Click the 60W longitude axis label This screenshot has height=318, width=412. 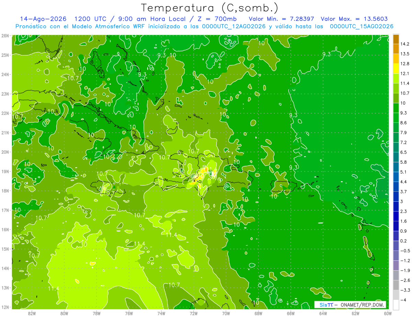(388, 313)
